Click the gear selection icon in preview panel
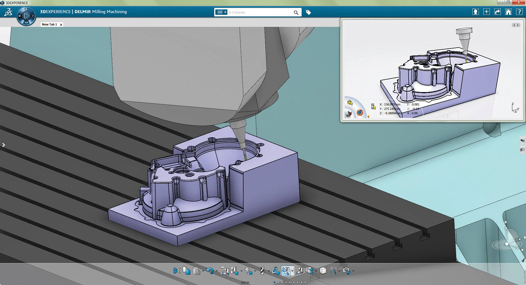Viewport: 526px width, 285px height. point(350,103)
